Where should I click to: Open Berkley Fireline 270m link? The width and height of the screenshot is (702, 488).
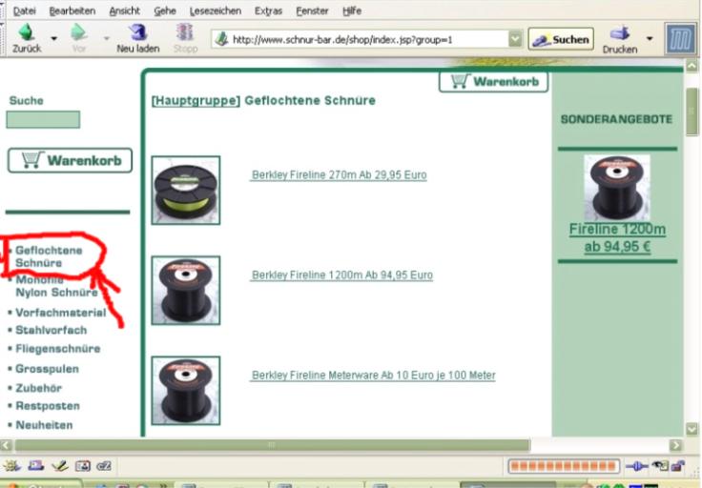click(339, 174)
